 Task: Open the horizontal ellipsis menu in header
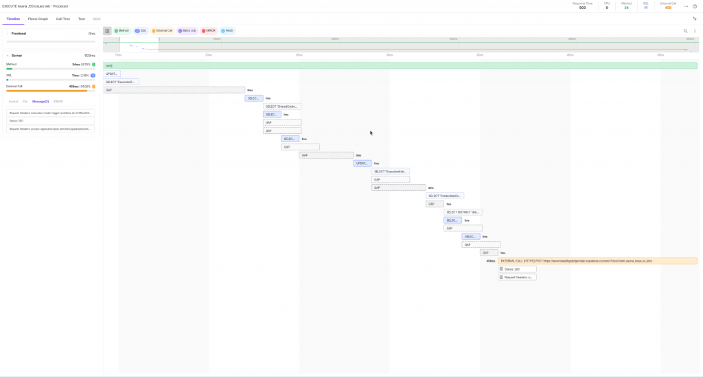pyautogui.click(x=686, y=7)
